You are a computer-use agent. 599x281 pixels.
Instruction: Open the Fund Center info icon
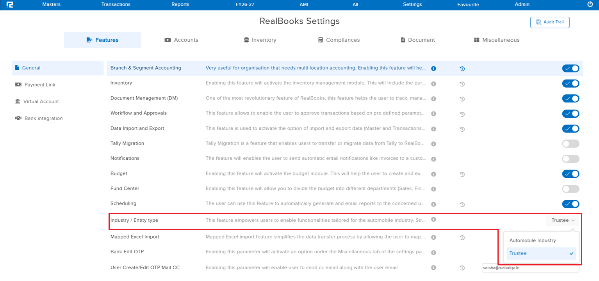[x=433, y=189]
